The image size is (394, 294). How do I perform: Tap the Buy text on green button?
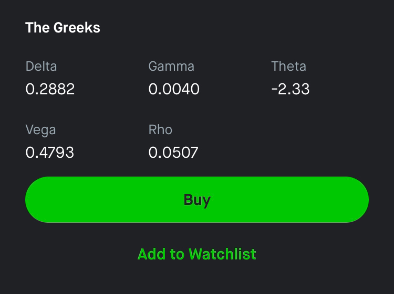pos(197,200)
